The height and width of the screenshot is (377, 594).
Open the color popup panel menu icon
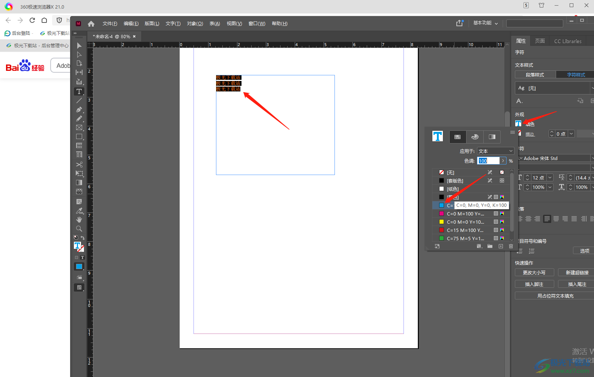pos(513,132)
